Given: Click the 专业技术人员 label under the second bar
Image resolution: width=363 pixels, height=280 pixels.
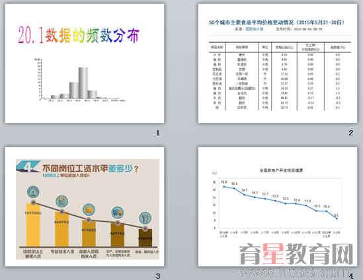Looking at the screenshot, I should (62, 252).
